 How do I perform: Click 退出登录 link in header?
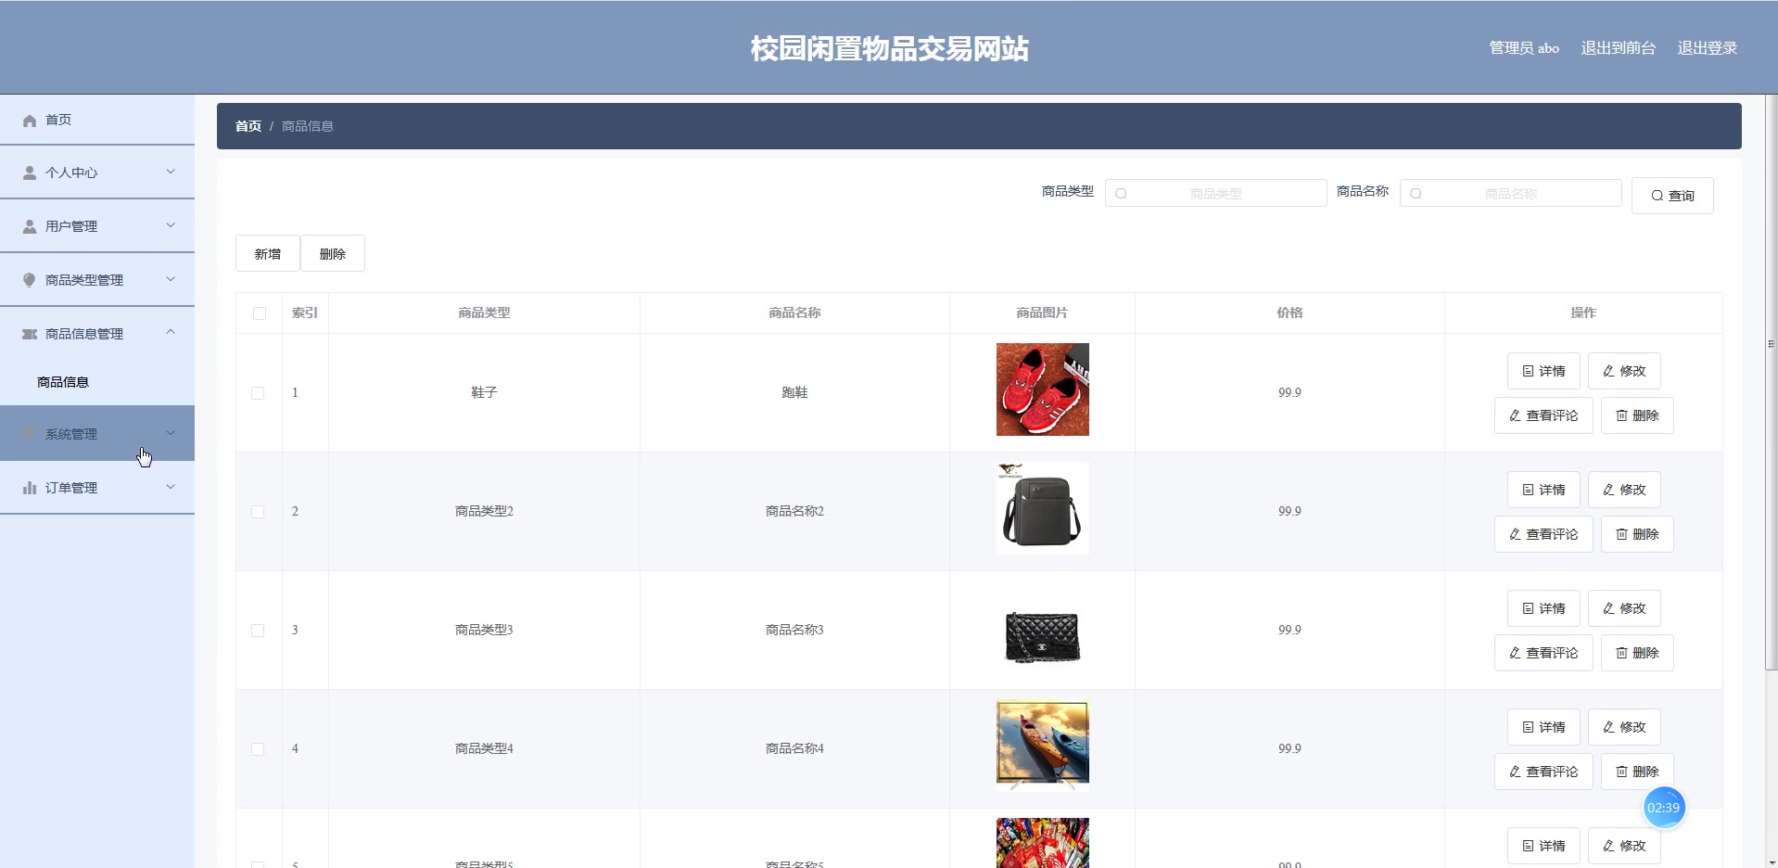coord(1708,47)
